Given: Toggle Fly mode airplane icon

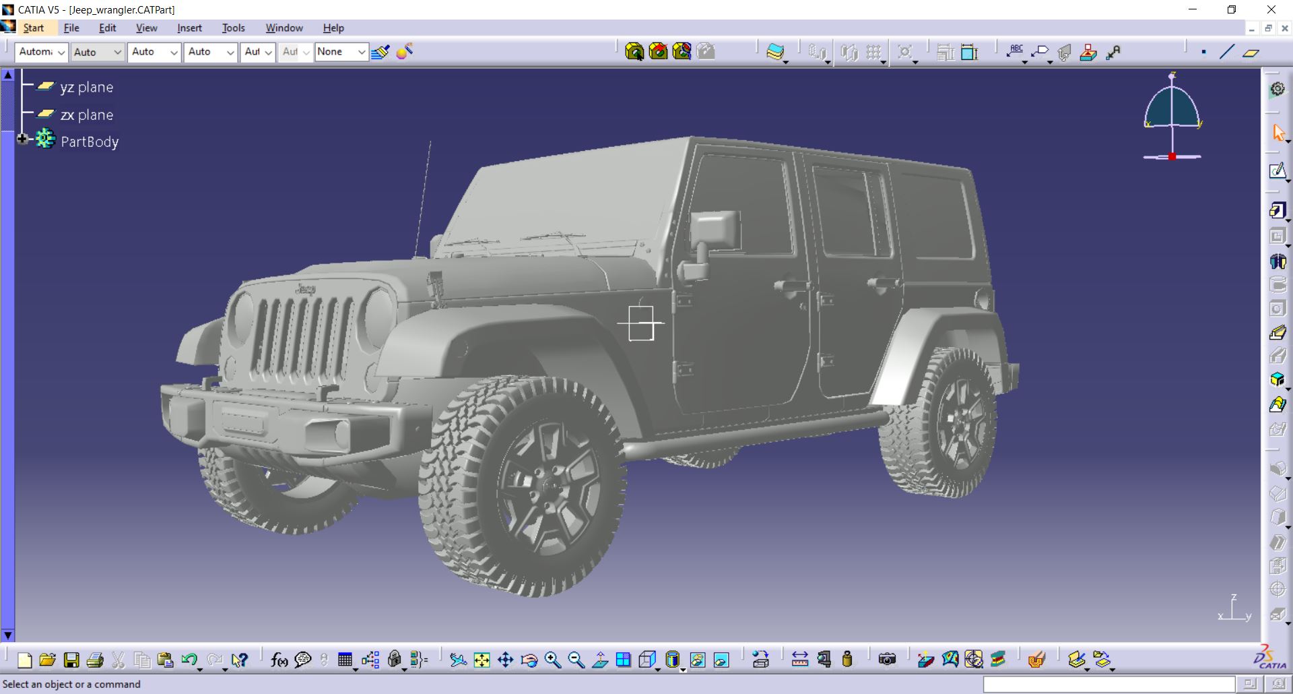Looking at the screenshot, I should (458, 660).
